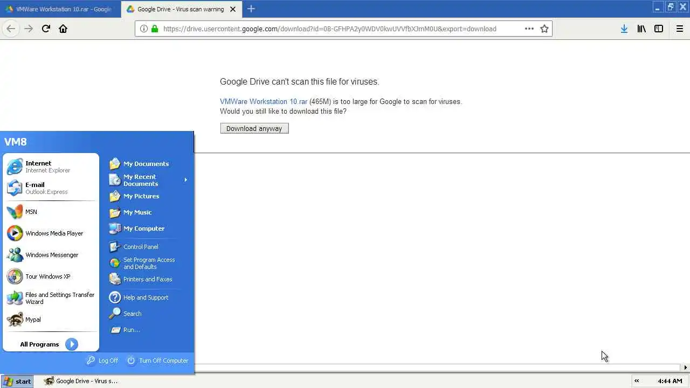Viewport: 690px width, 388px height.
Task: Open Files and Settings Transfer Wizard
Action: [x=51, y=298]
